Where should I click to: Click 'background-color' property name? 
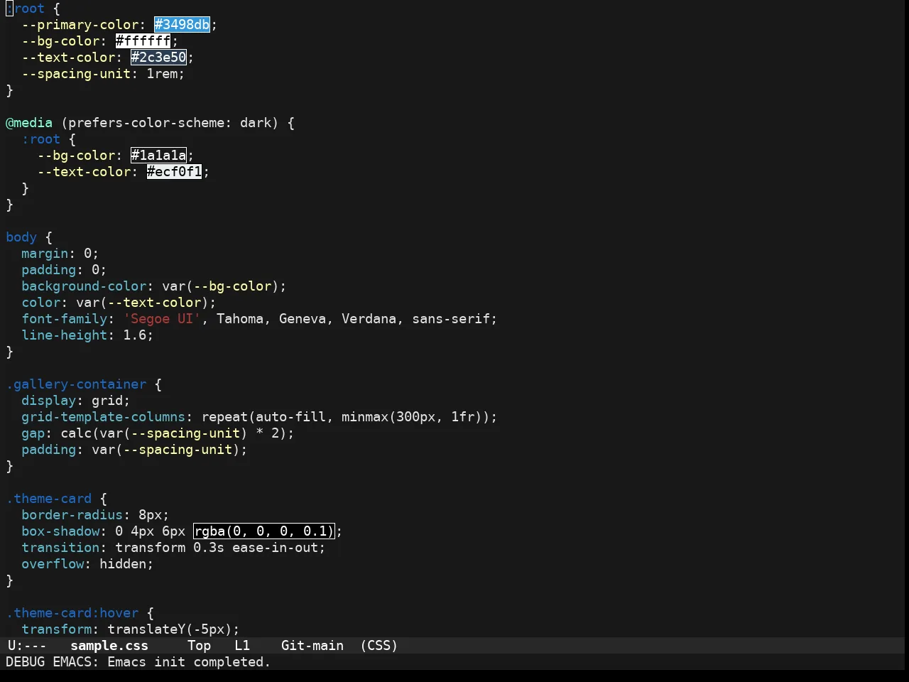[x=84, y=286]
